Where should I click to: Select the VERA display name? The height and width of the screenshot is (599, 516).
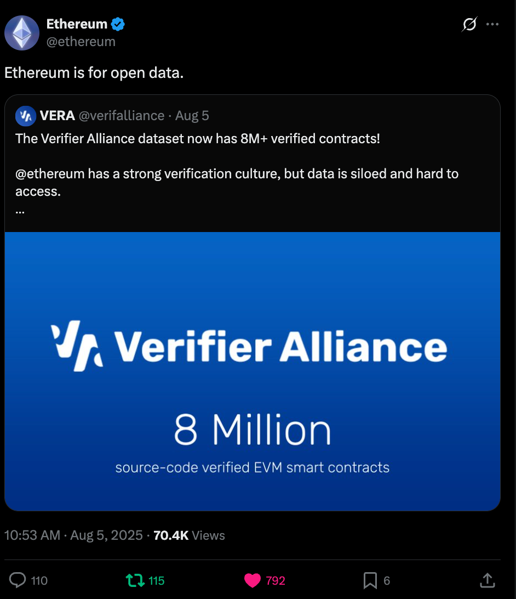(56, 115)
